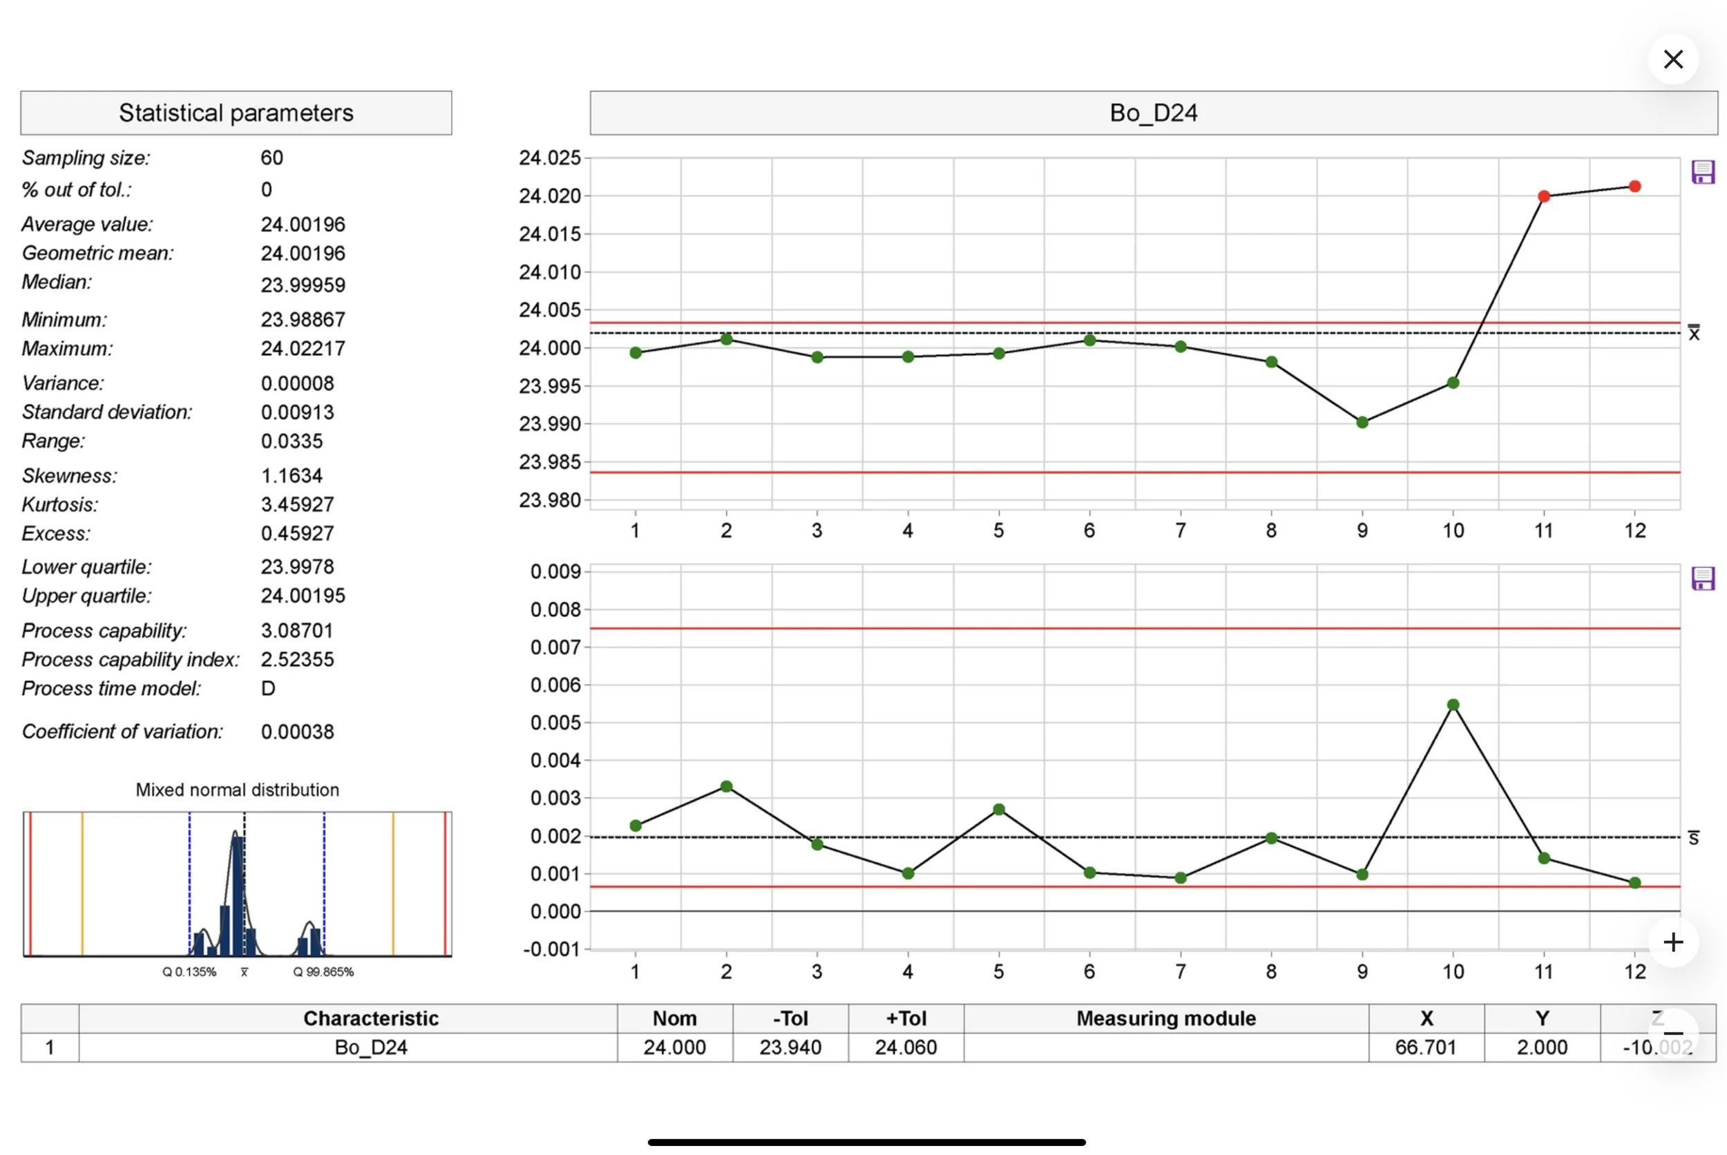Select red point at sample 12
This screenshot has height=1155, width=1727.
coord(1634,187)
